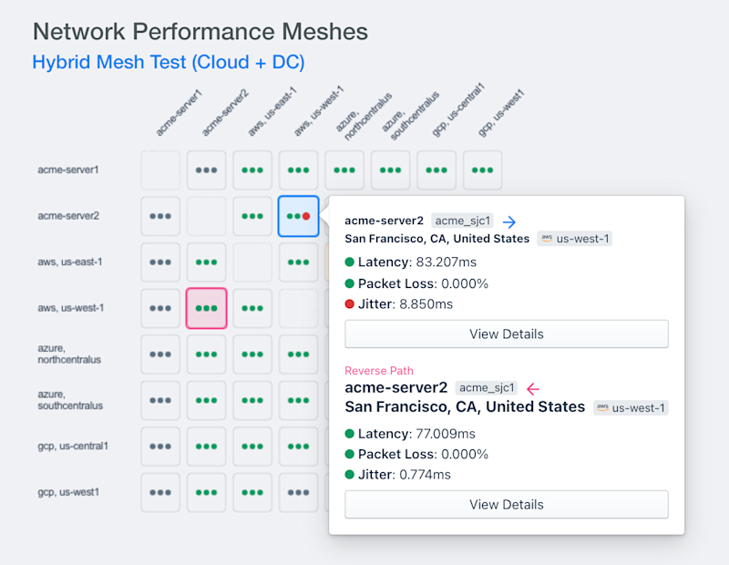The height and width of the screenshot is (565, 729).
Task: Click cell acme-server1 row, gcp us-central1 column
Action: click(436, 170)
